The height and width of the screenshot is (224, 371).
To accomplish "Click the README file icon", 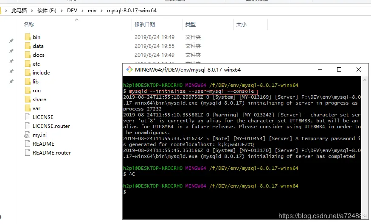I will pos(28,144).
